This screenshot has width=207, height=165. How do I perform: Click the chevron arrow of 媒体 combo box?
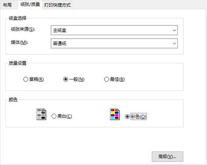pyautogui.click(x=174, y=43)
